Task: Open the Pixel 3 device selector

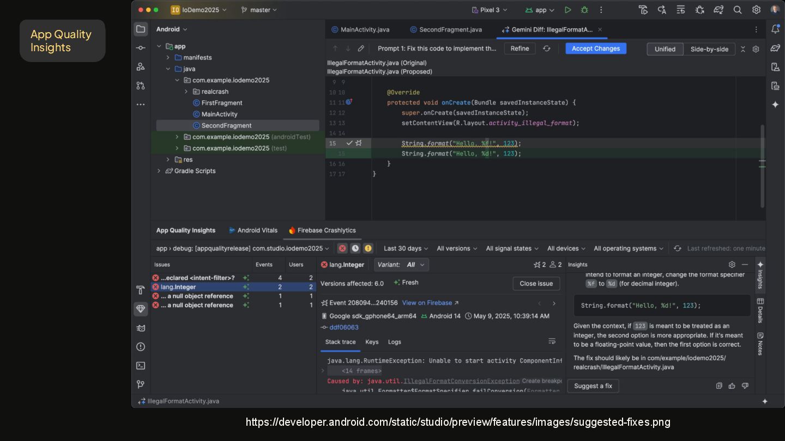Action: click(490, 10)
